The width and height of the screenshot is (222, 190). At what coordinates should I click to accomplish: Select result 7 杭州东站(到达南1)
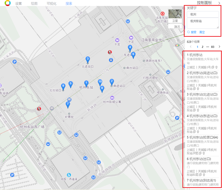(x=202, y=180)
